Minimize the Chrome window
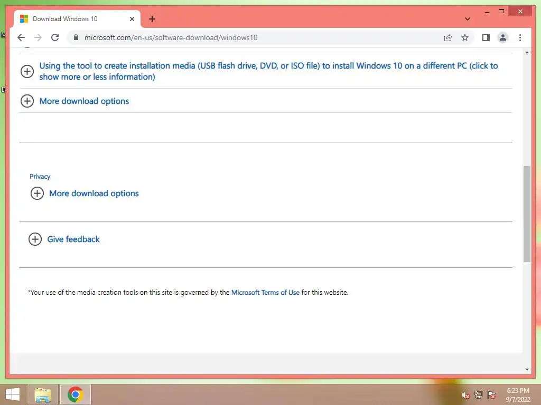This screenshot has height=405, width=541. click(x=487, y=12)
